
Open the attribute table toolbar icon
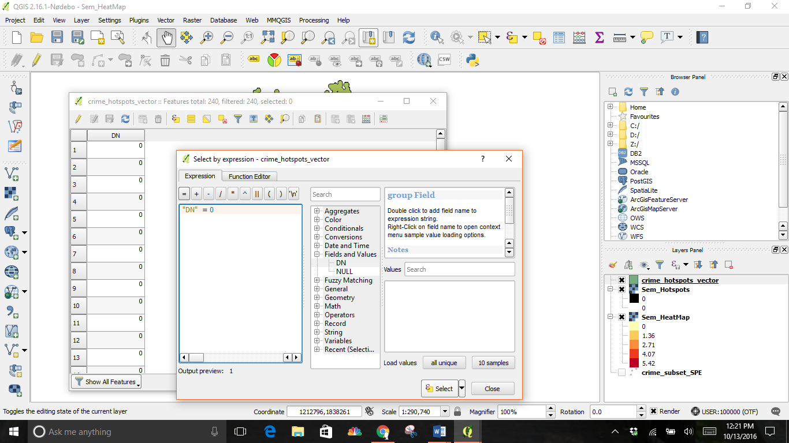(x=559, y=37)
